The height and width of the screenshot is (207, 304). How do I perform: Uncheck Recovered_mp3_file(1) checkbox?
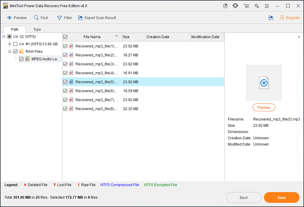click(x=65, y=46)
